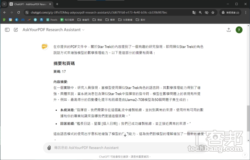Screen dimensions: 250x160
Task: Jump to bottom with the down-arrow button
Action: click(125, 135)
